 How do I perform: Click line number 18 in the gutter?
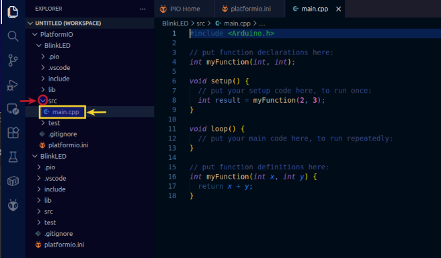(x=172, y=196)
